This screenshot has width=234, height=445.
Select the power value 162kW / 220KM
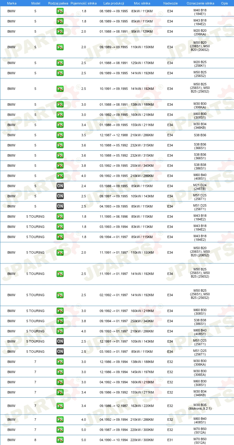pyautogui.click(x=142, y=406)
